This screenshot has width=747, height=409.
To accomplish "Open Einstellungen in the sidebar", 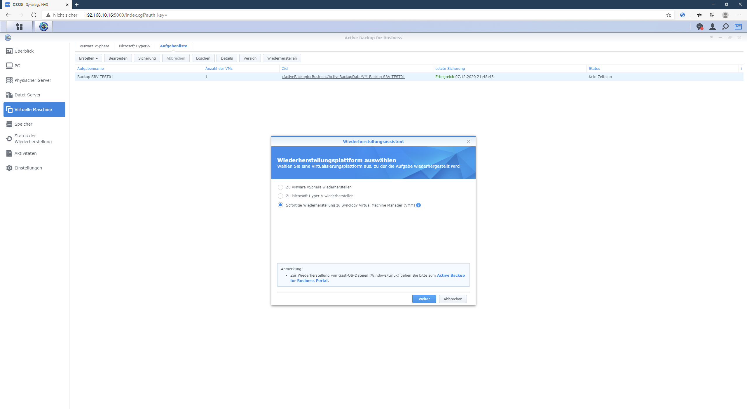I will point(28,168).
